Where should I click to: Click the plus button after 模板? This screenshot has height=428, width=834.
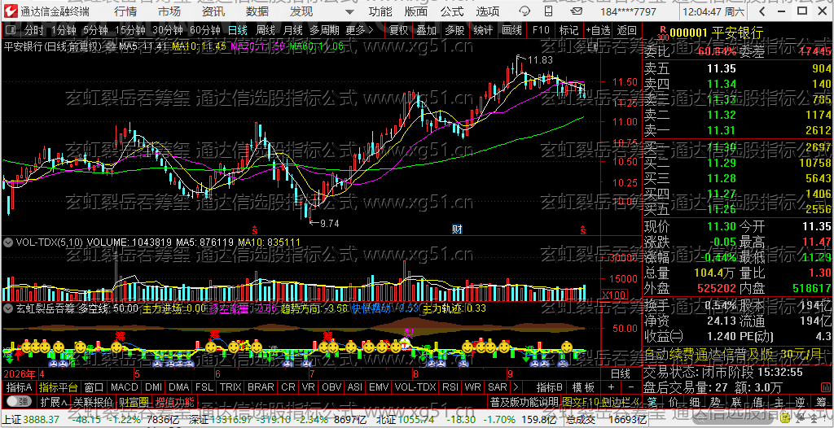coord(611,387)
